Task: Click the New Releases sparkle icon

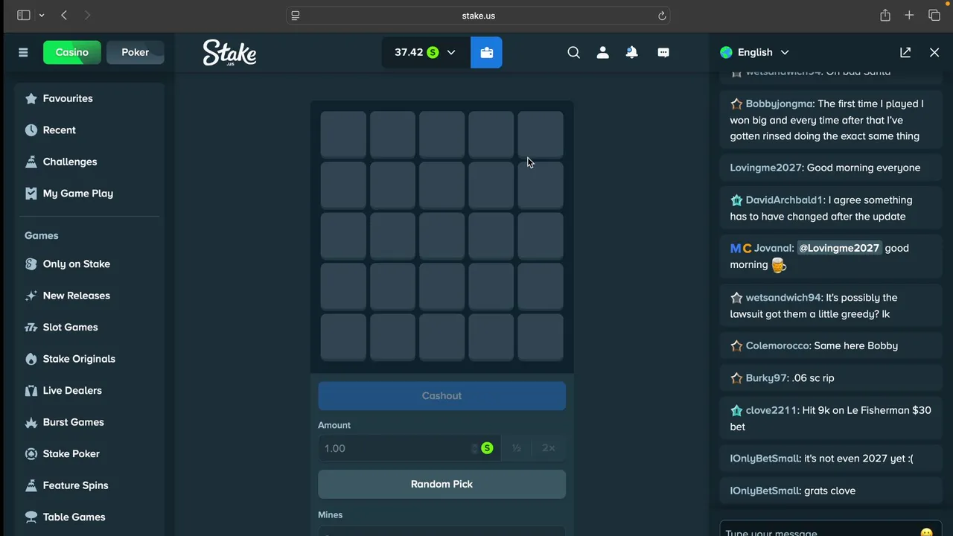Action: 31,296
